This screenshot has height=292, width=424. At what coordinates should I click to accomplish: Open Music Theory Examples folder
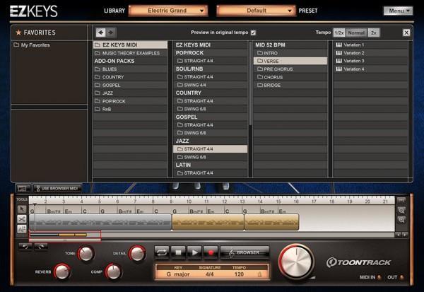[130, 53]
